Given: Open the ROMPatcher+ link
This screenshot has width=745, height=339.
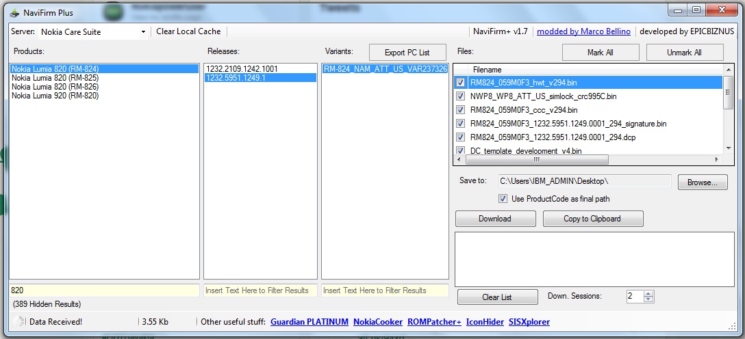Looking at the screenshot, I should tap(434, 322).
